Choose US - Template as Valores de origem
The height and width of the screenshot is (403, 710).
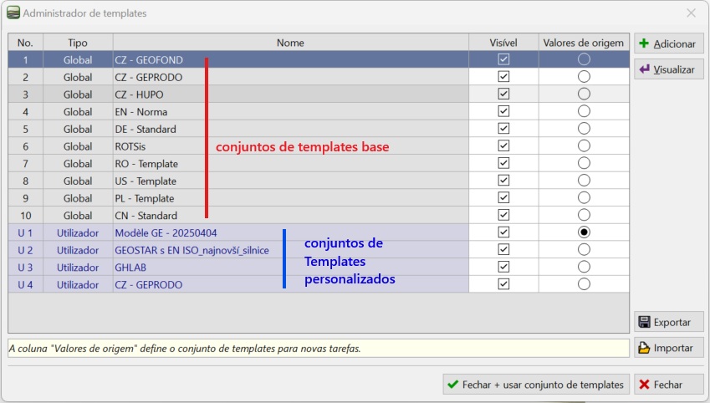click(584, 181)
